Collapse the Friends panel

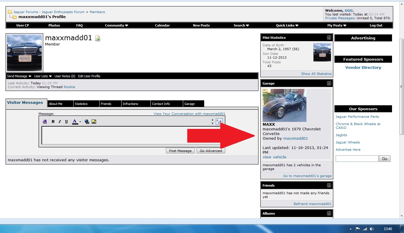pyautogui.click(x=329, y=185)
